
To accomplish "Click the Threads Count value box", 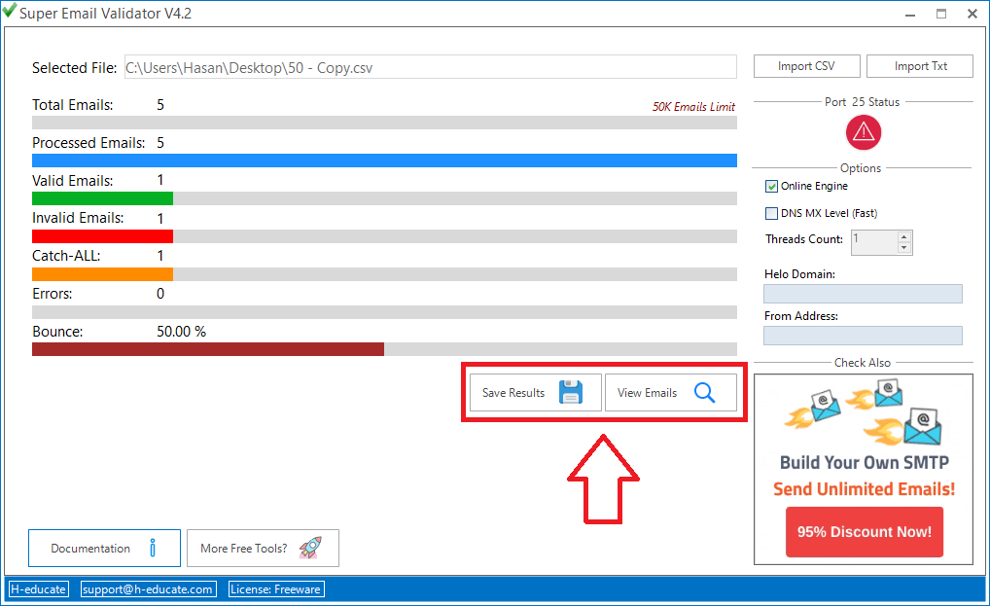I will point(874,242).
